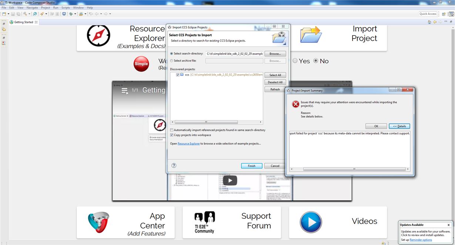Viewport: 455px width, 245px height.
Task: Click the Refresh button
Action: pos(275,89)
